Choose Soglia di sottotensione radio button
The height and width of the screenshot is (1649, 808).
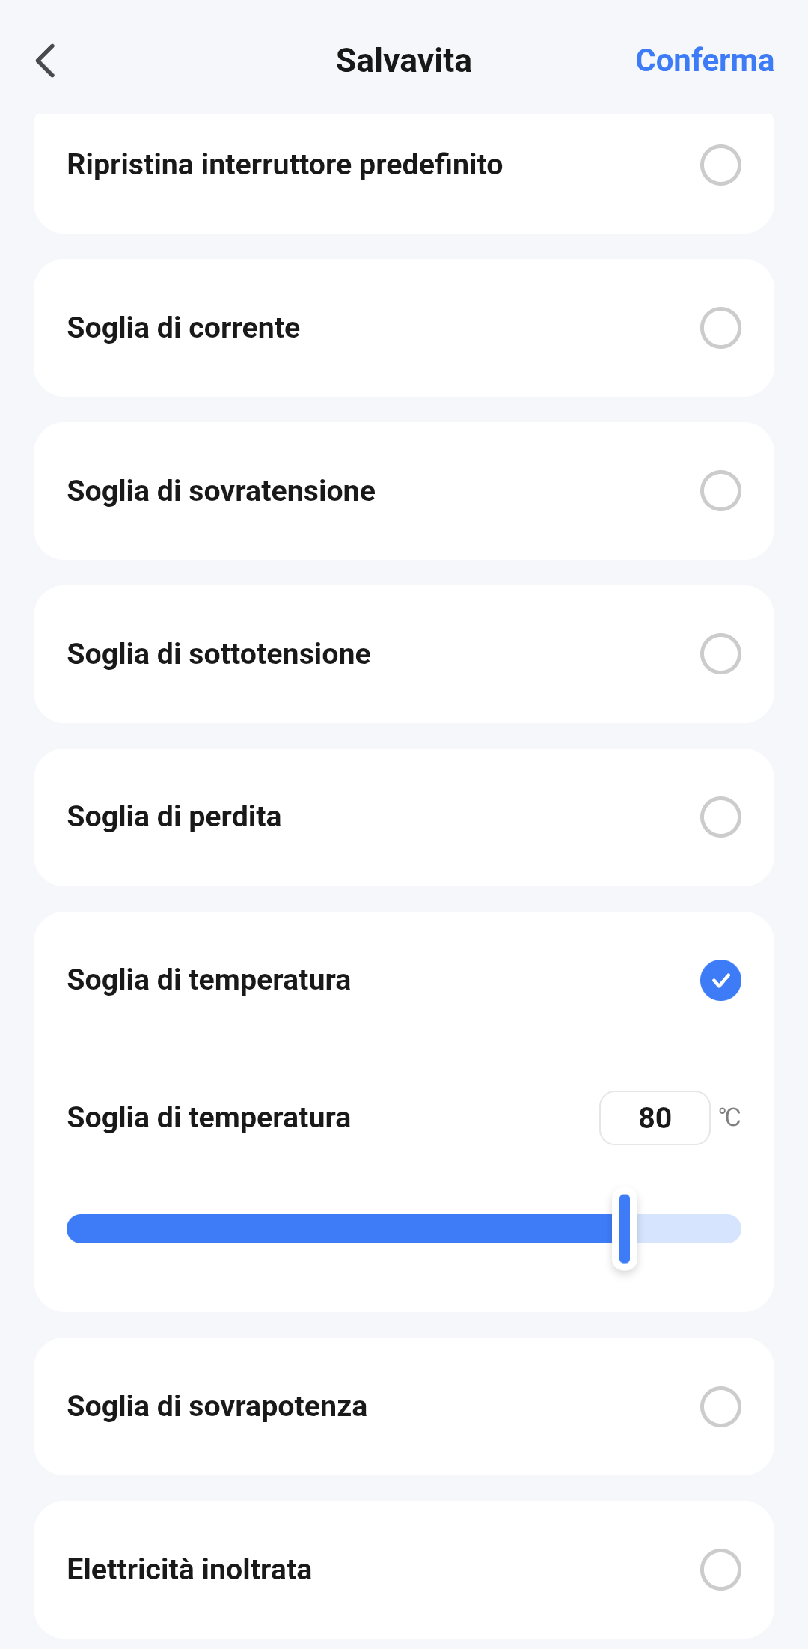coord(720,654)
